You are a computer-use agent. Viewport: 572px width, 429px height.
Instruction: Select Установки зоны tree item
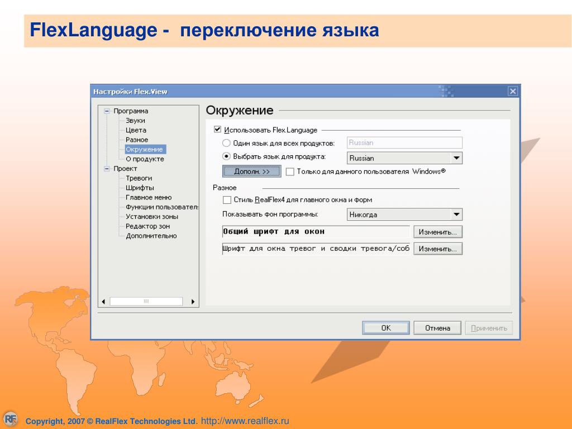[152, 217]
